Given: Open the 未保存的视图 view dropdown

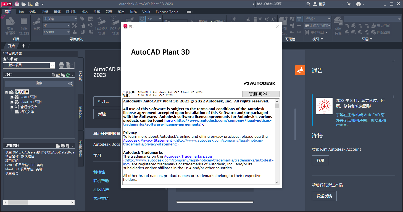Looking at the screenshot, I should coord(329,26).
